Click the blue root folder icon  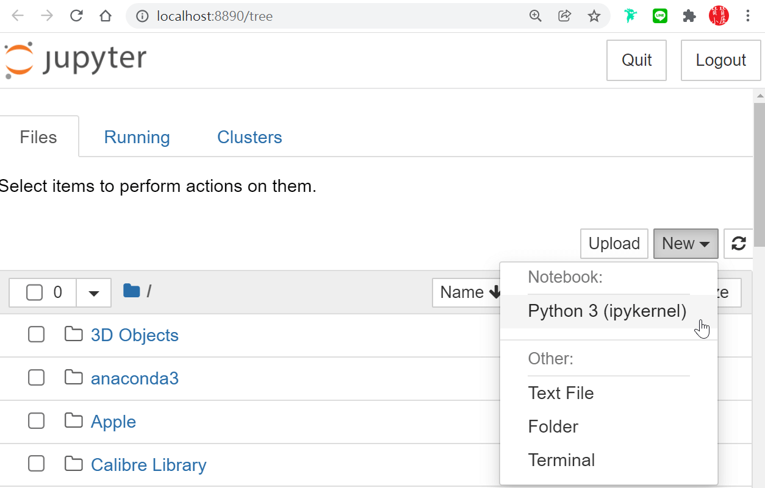pyautogui.click(x=131, y=291)
